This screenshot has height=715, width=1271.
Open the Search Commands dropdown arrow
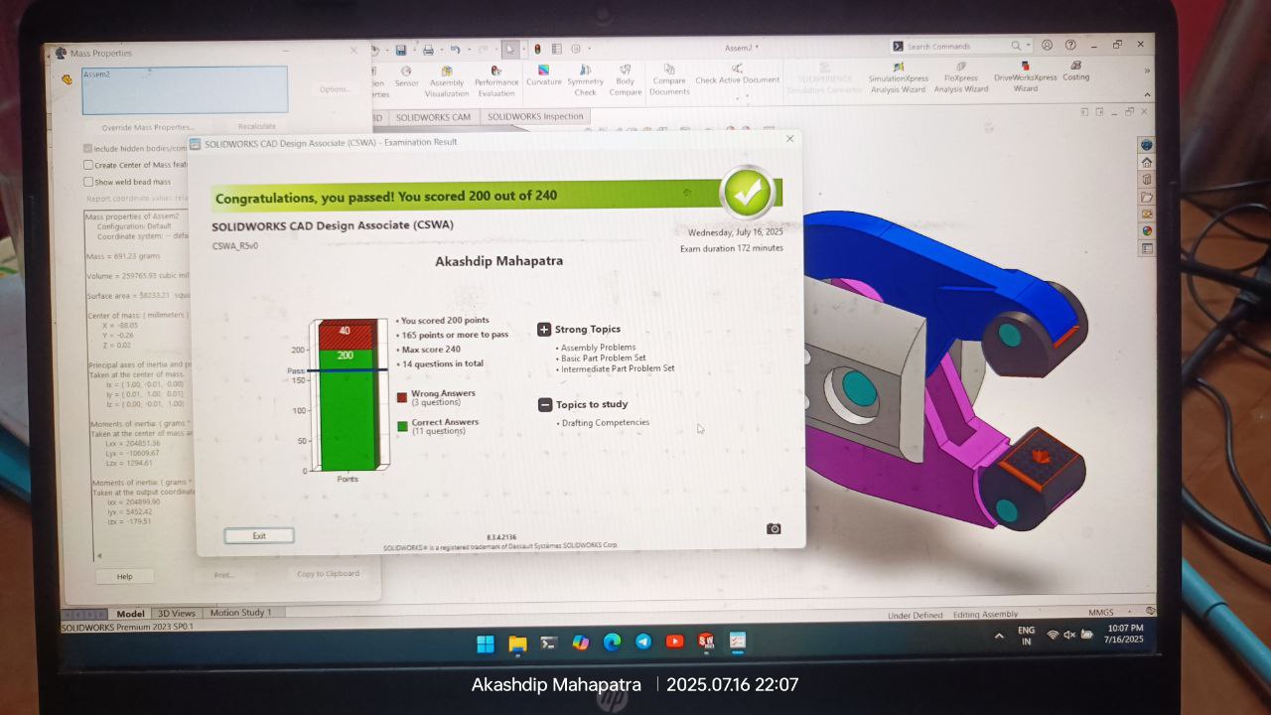coord(1028,46)
